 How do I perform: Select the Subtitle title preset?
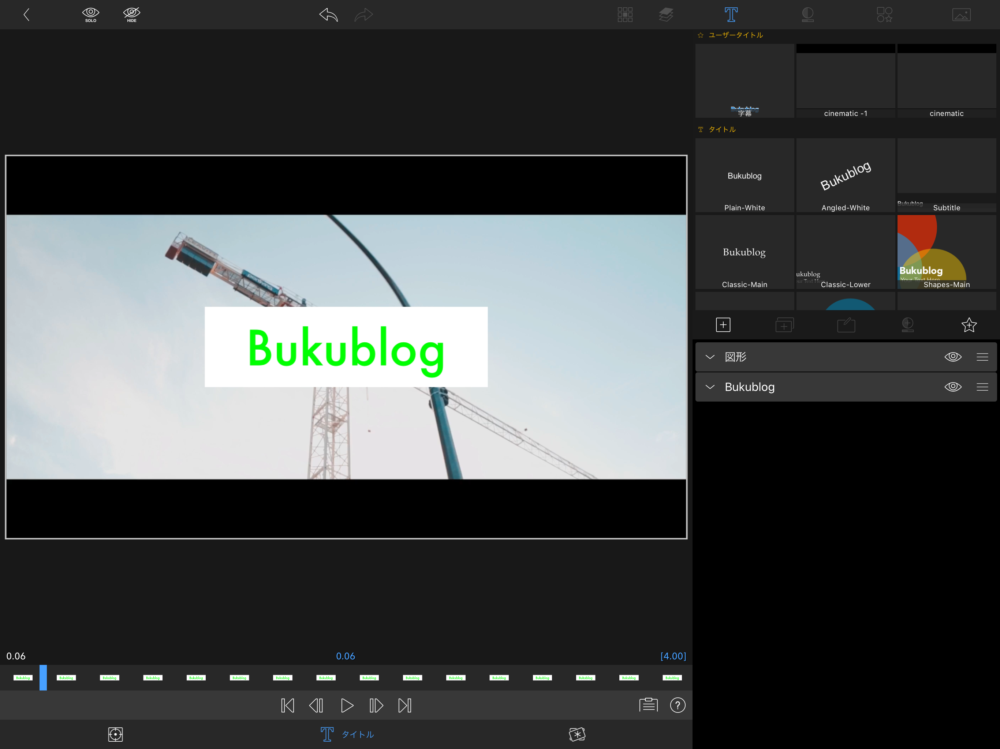pos(947,175)
